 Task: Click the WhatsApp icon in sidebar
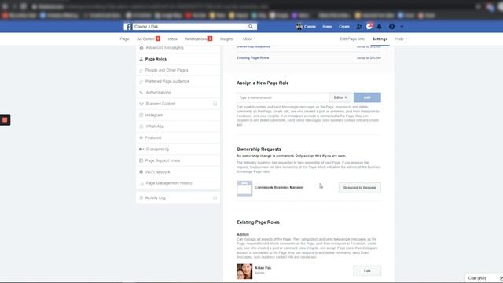141,127
